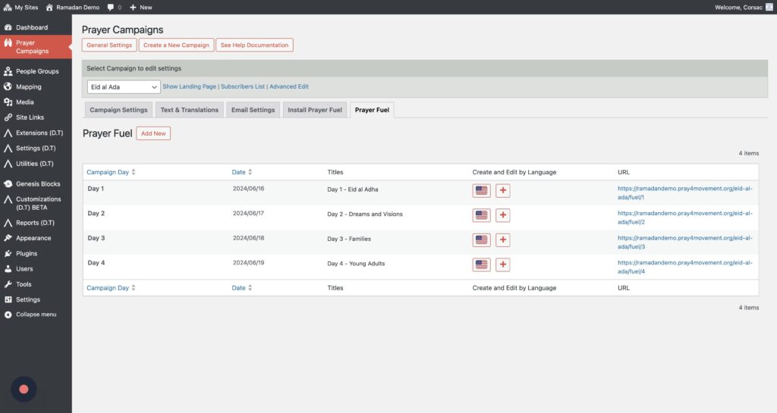The height and width of the screenshot is (413, 777).
Task: Click the US flag icon for Day 3
Action: click(481, 240)
